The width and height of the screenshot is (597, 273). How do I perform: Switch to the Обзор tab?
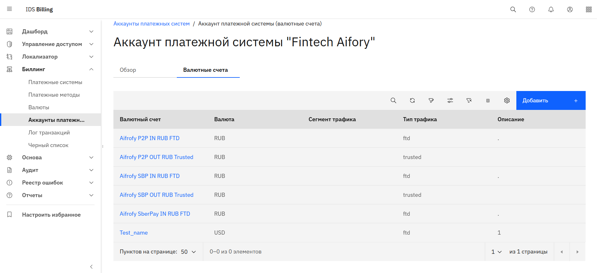128,70
